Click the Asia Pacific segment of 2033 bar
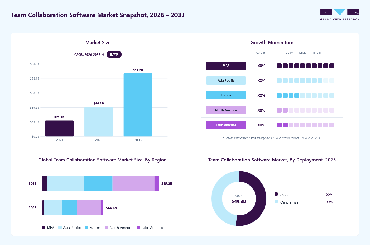The image size is (370, 245). point(65,183)
